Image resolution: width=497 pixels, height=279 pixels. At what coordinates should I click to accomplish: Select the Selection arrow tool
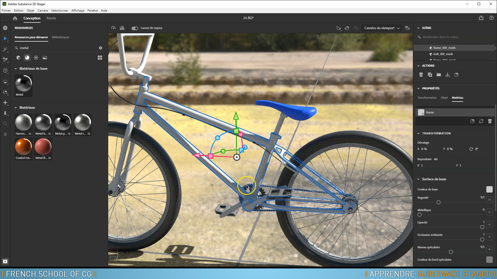click(5, 39)
